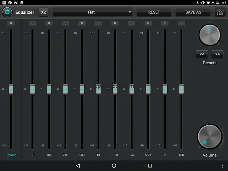Tap the N notification icon in status bar
Viewport: 228px width, 171px height.
(16, 3)
